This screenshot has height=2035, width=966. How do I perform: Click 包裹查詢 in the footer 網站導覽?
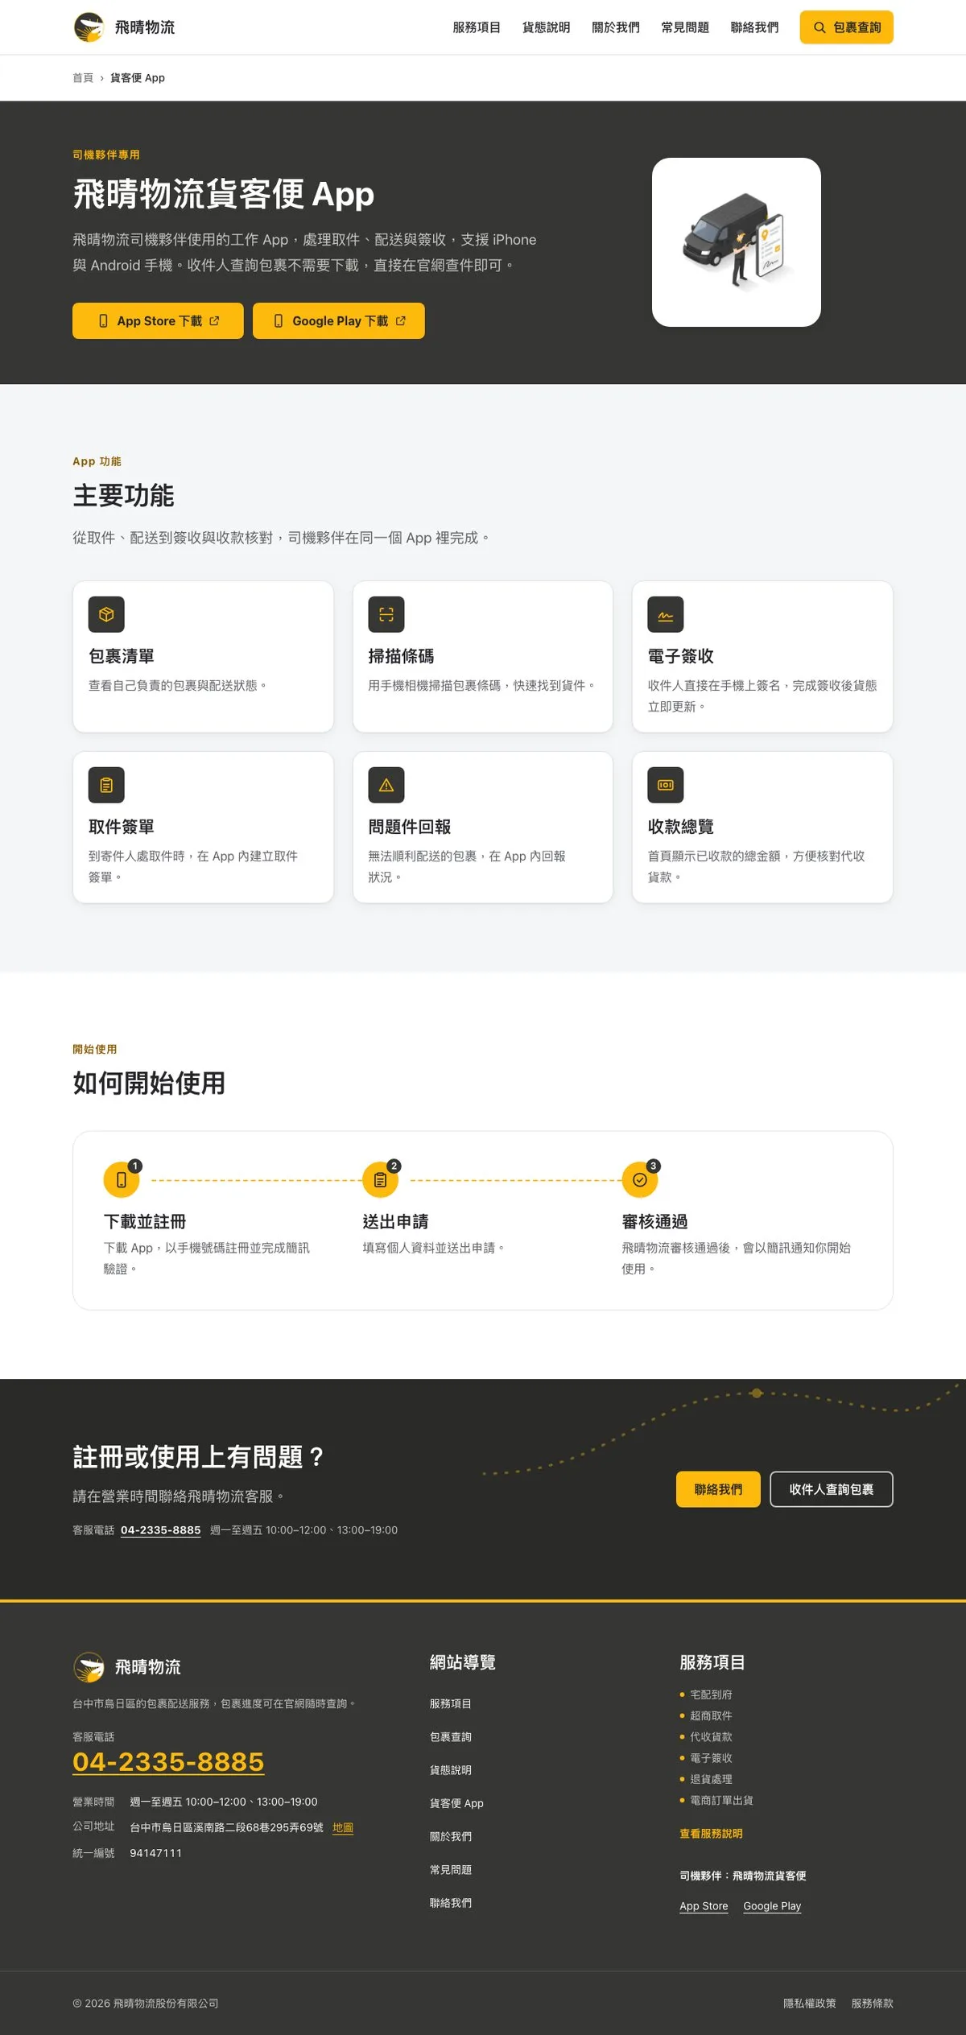[x=451, y=1737]
